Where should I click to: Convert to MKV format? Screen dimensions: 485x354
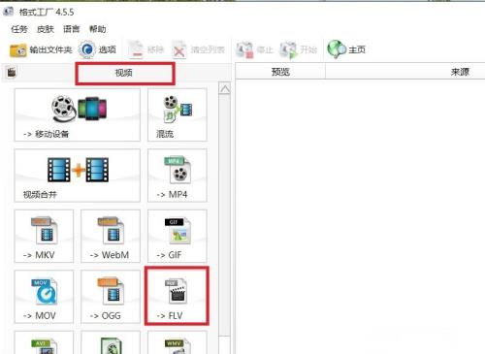pos(44,236)
